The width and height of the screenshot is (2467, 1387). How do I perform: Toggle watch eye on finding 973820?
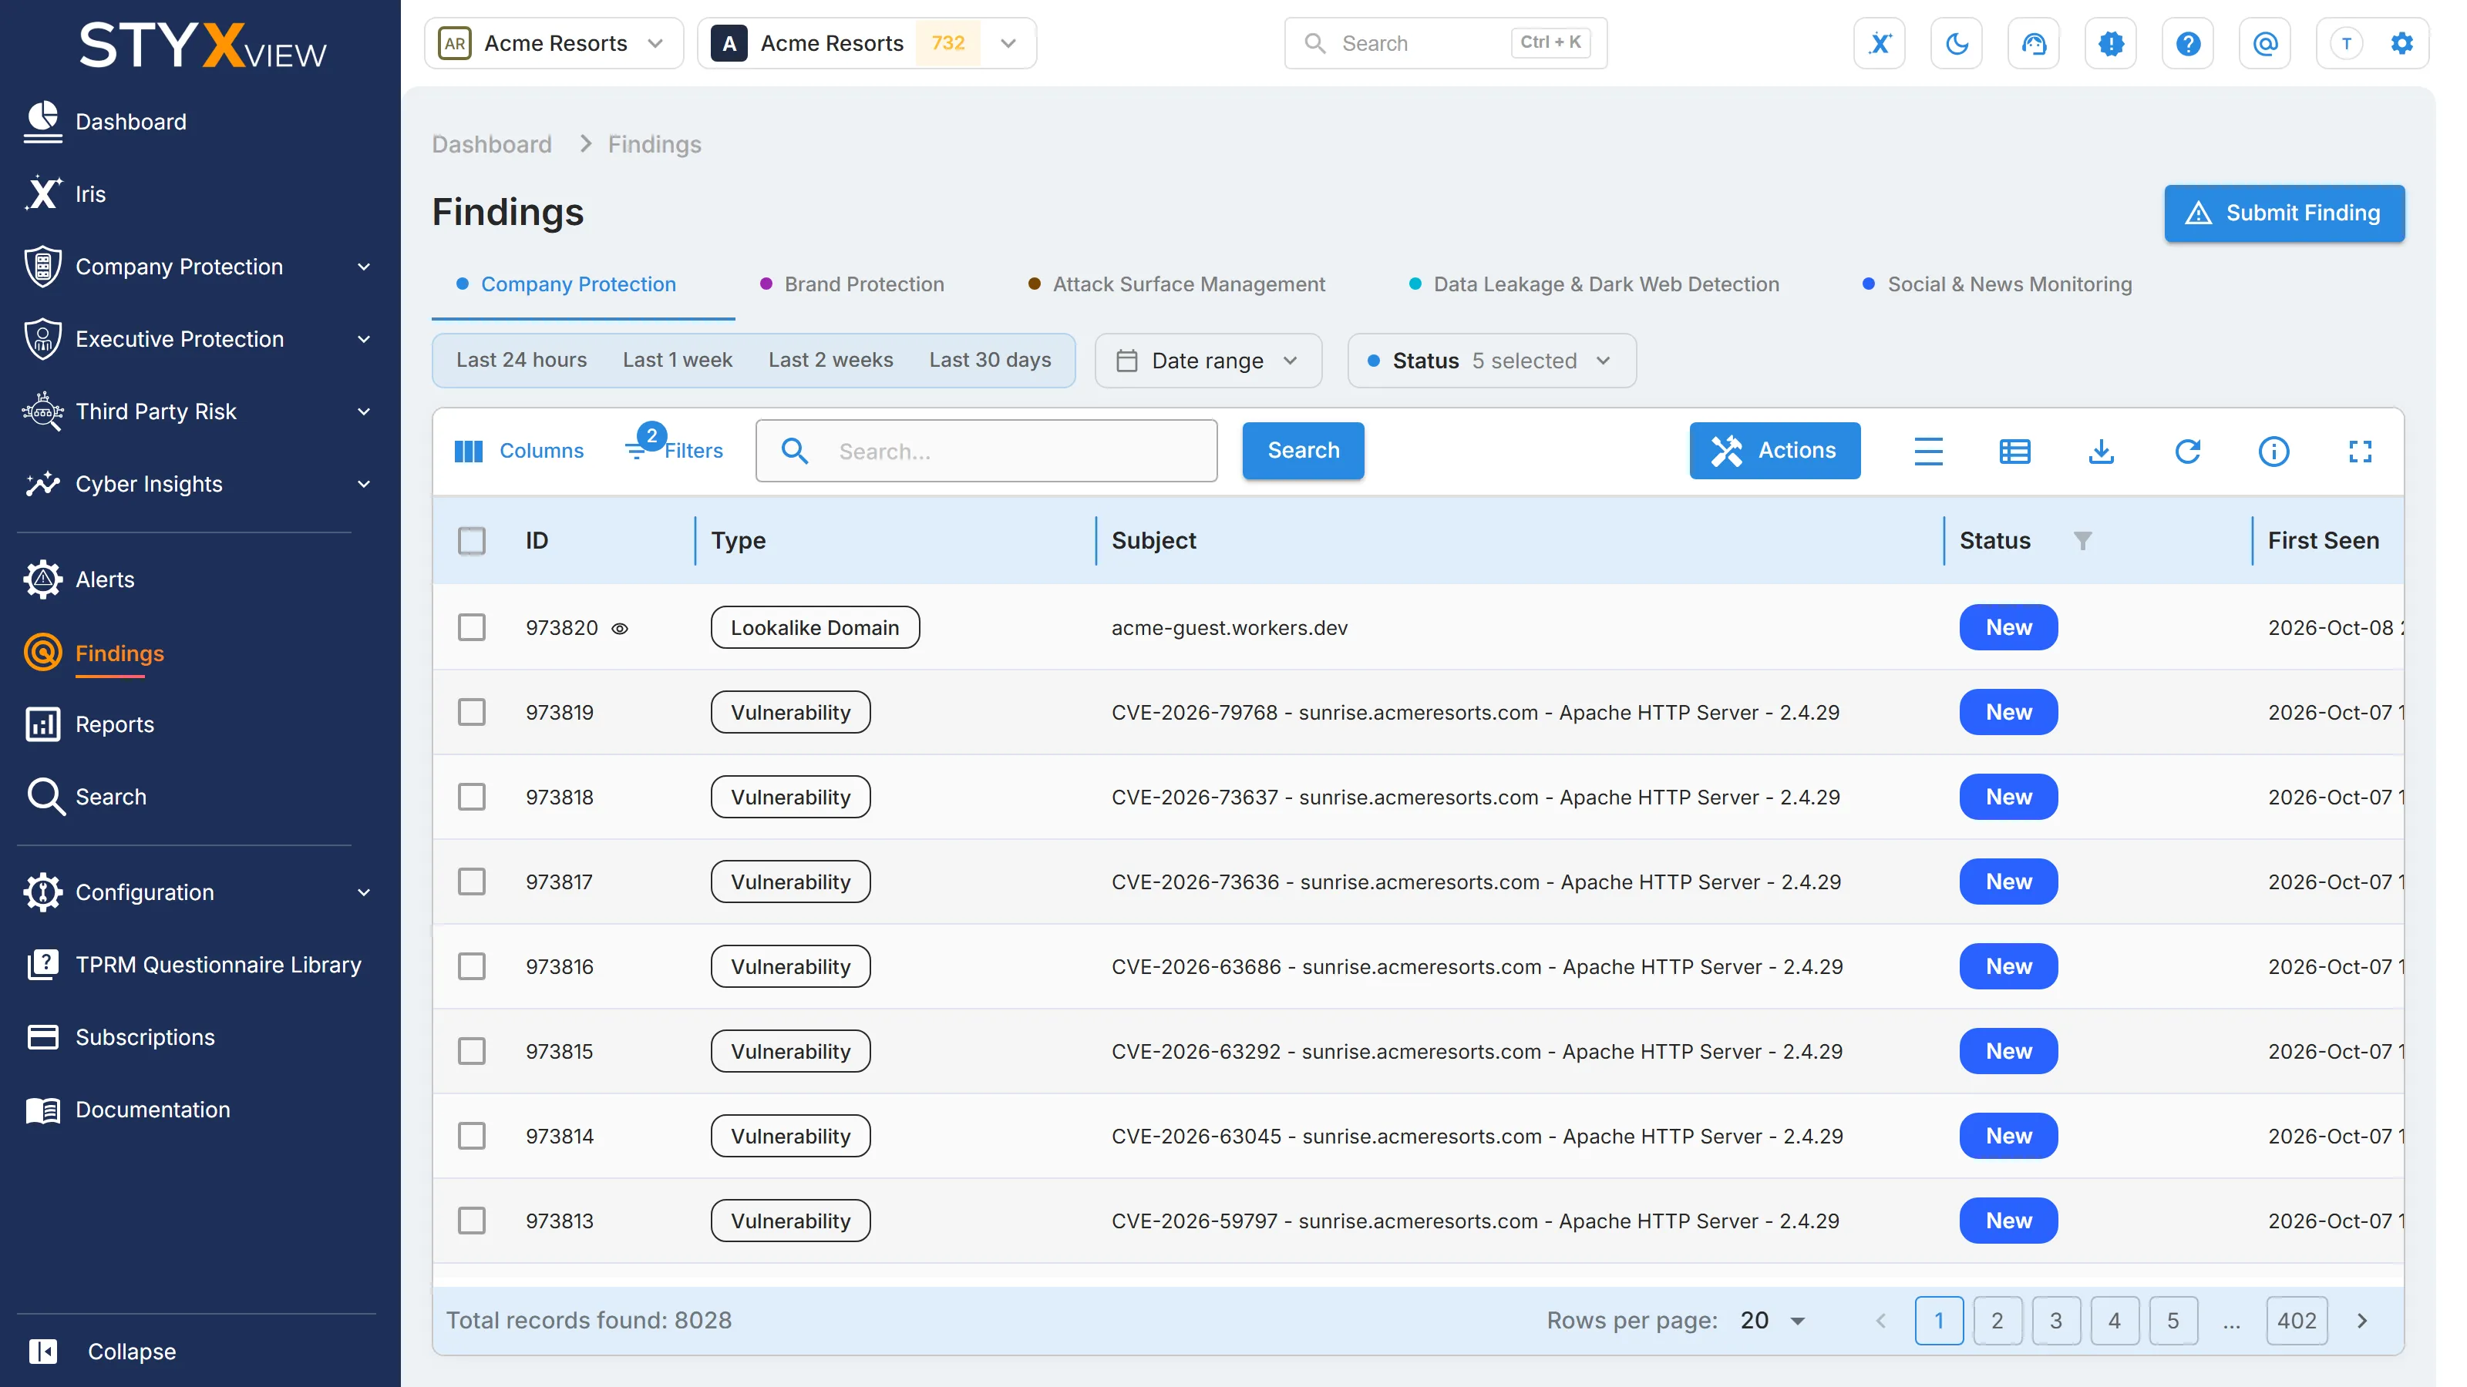620,629
